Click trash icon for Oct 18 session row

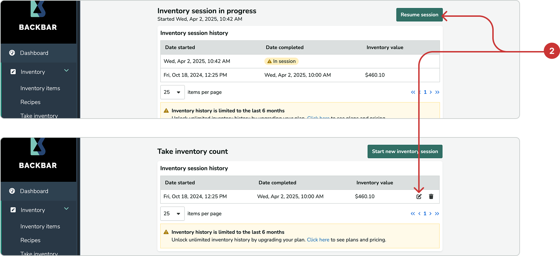[x=431, y=197]
